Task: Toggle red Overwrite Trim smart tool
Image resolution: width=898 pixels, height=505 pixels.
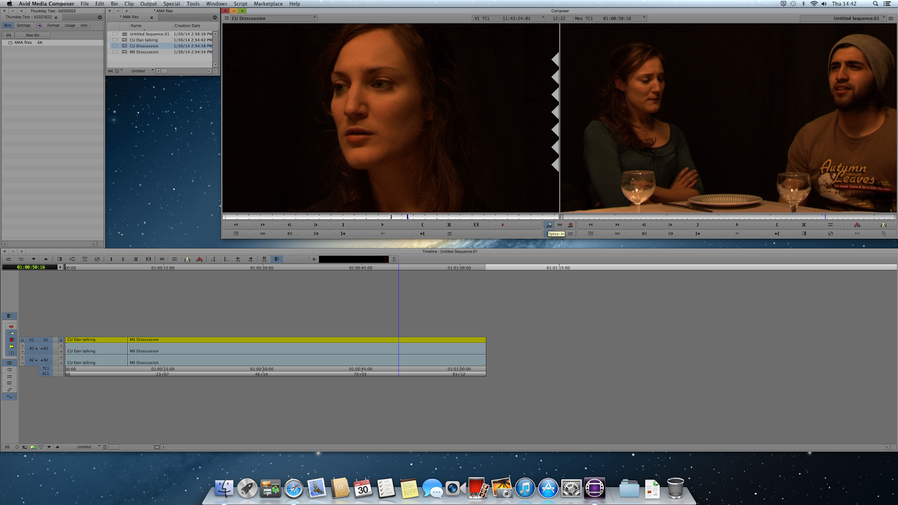Action: [11, 339]
